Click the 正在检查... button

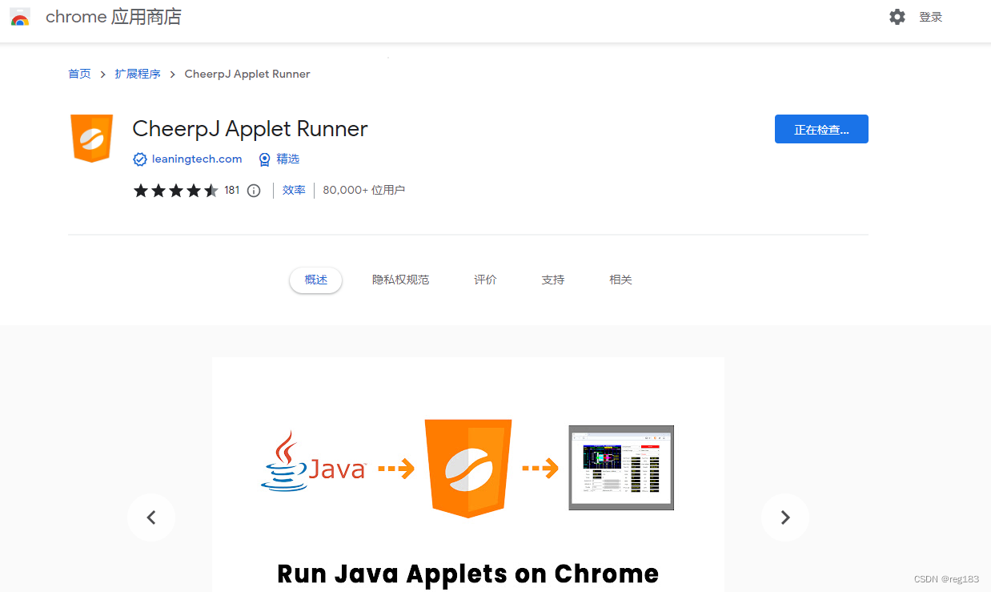coord(821,129)
